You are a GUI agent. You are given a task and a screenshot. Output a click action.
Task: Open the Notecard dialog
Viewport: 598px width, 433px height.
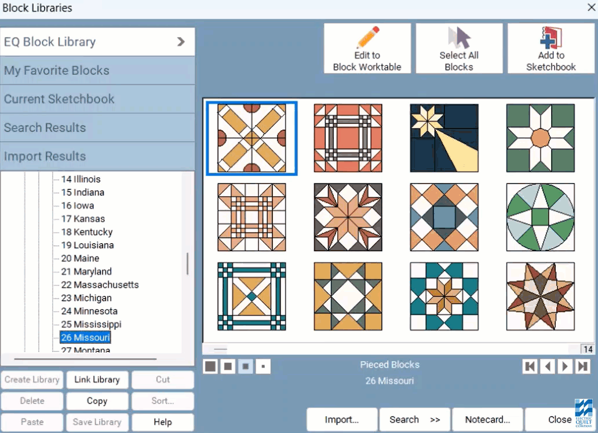coord(487,419)
